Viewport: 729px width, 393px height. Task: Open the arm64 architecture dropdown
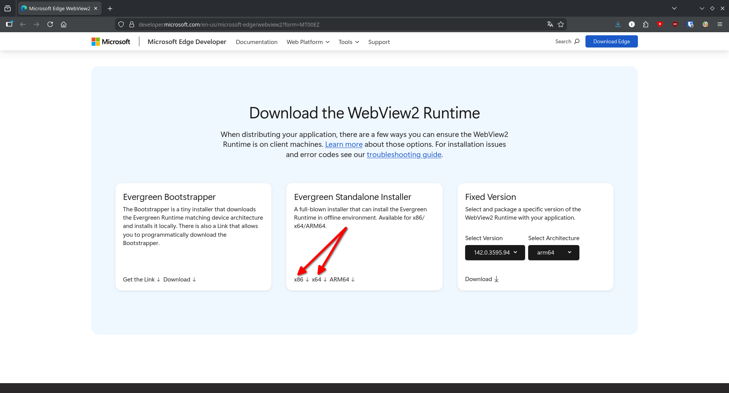coord(553,253)
